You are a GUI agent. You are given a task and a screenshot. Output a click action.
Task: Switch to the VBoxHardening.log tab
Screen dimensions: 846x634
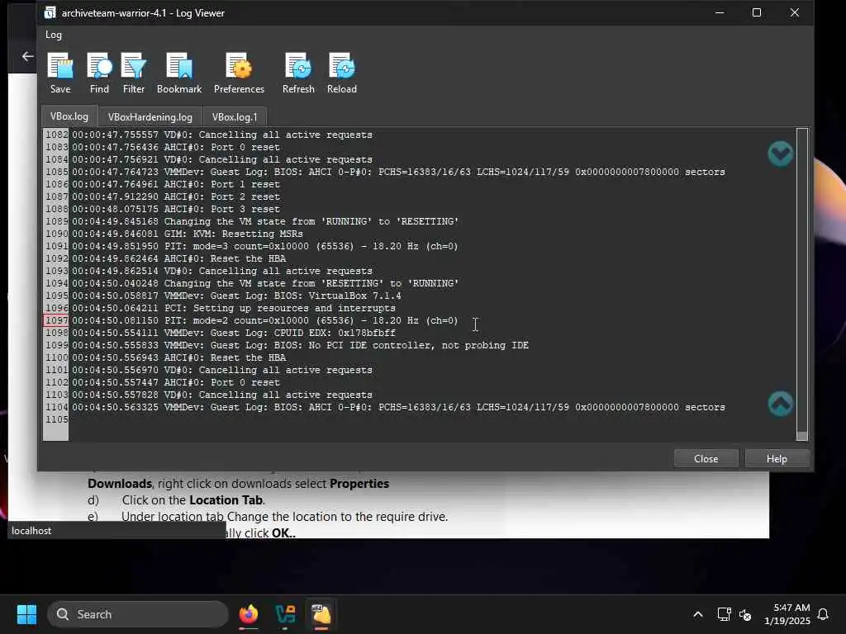[150, 117]
